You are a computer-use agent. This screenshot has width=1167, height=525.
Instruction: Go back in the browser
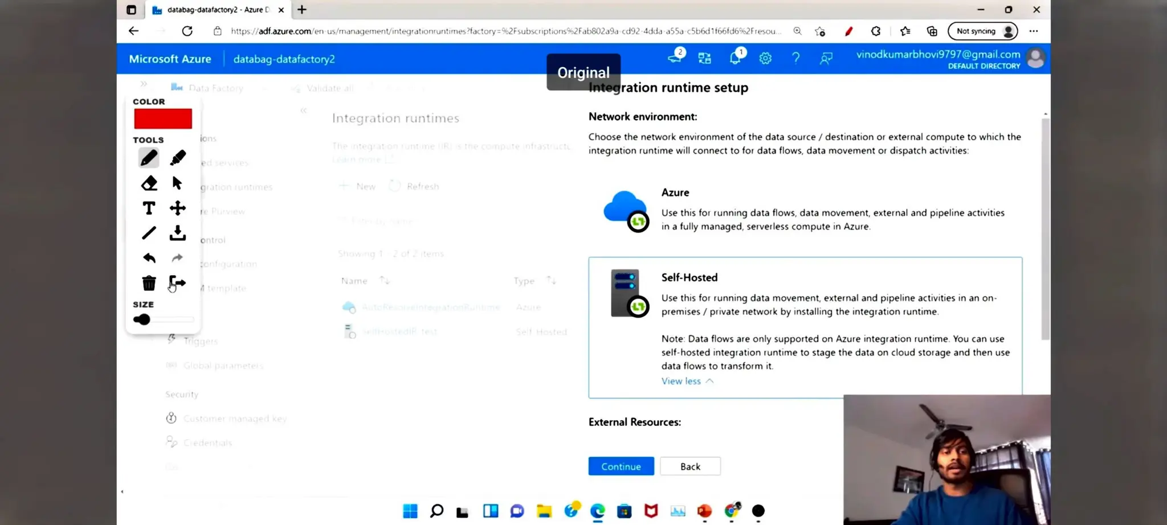[x=133, y=31]
